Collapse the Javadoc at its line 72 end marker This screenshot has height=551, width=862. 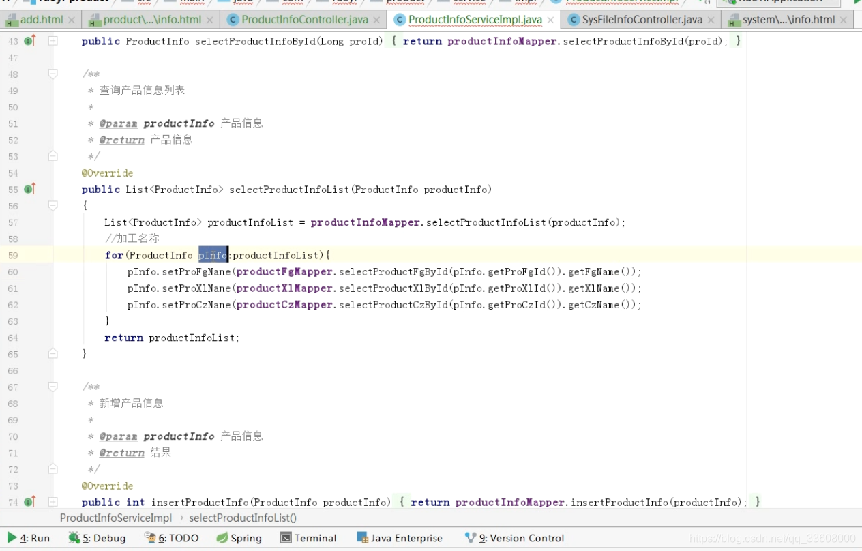click(53, 469)
